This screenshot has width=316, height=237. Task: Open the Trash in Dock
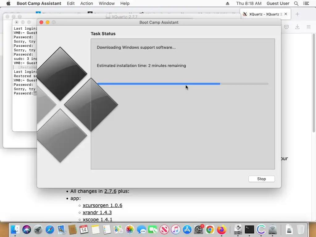pyautogui.click(x=301, y=230)
